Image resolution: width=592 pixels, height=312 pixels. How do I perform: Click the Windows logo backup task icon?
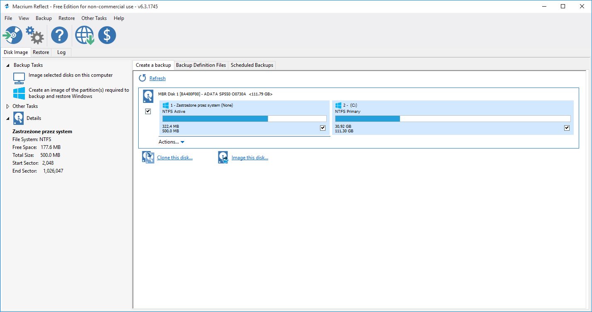[x=19, y=93]
